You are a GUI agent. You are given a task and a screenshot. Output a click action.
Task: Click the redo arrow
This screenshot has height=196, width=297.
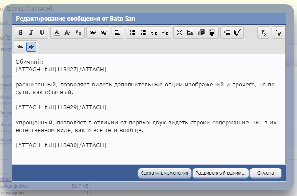(31, 47)
